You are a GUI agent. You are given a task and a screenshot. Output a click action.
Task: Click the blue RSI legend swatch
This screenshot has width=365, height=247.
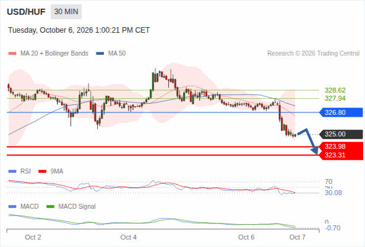coord(12,172)
